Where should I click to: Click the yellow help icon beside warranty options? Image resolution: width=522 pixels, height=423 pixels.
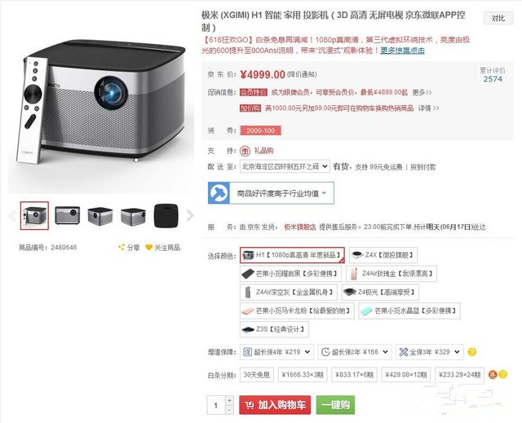coord(471,352)
